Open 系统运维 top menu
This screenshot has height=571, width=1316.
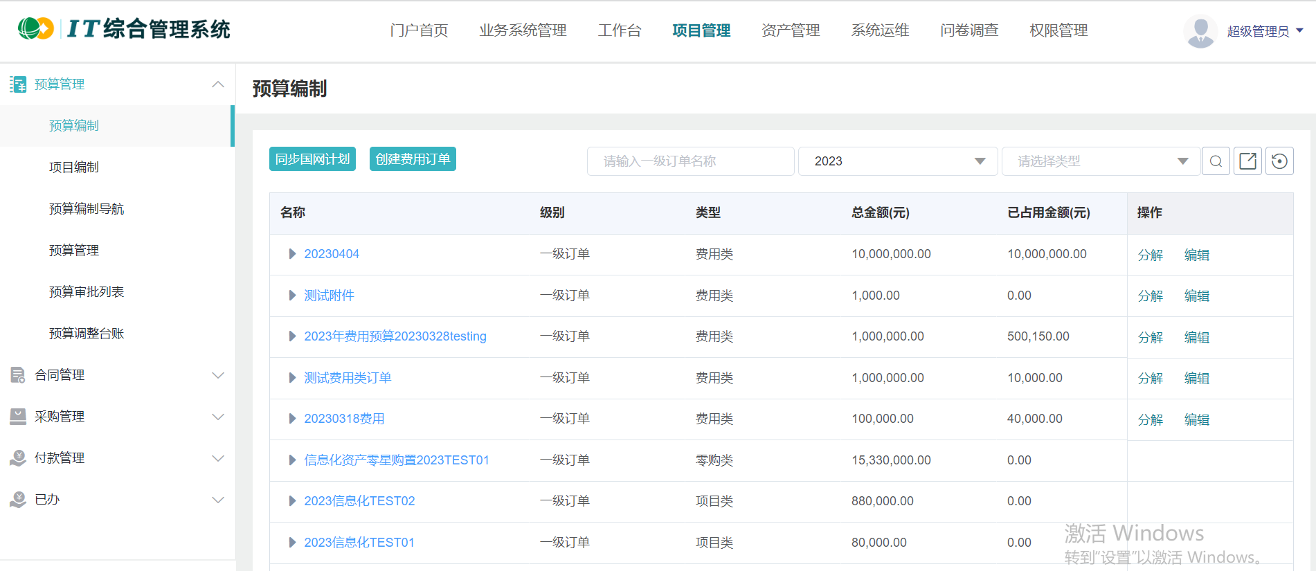click(x=880, y=30)
